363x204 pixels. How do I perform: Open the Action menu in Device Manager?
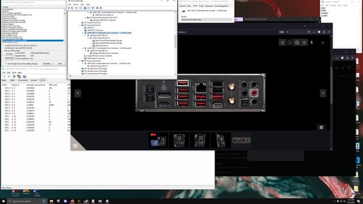(x=75, y=5)
